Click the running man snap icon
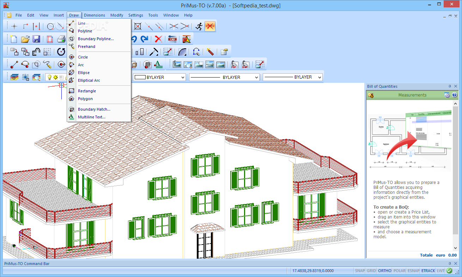The image size is (462, 277). (x=199, y=26)
